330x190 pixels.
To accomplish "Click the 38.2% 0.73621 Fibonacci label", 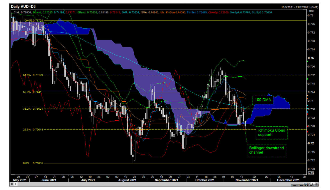I will click(x=33, y=109).
